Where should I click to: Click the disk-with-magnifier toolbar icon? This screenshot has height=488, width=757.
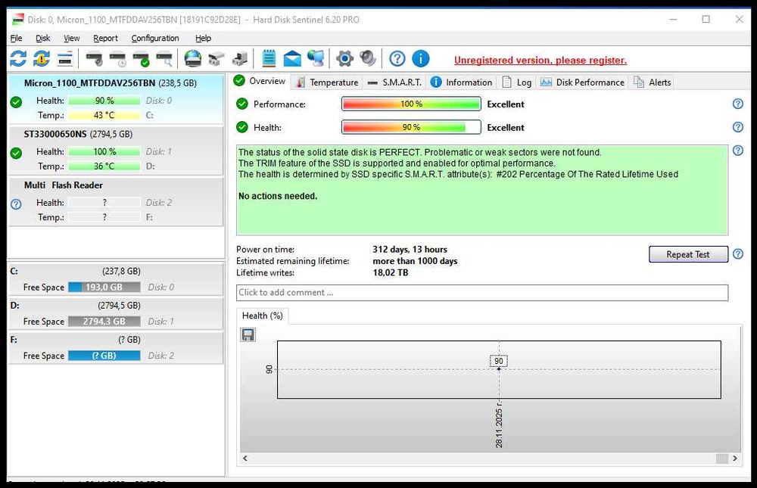pos(164,59)
